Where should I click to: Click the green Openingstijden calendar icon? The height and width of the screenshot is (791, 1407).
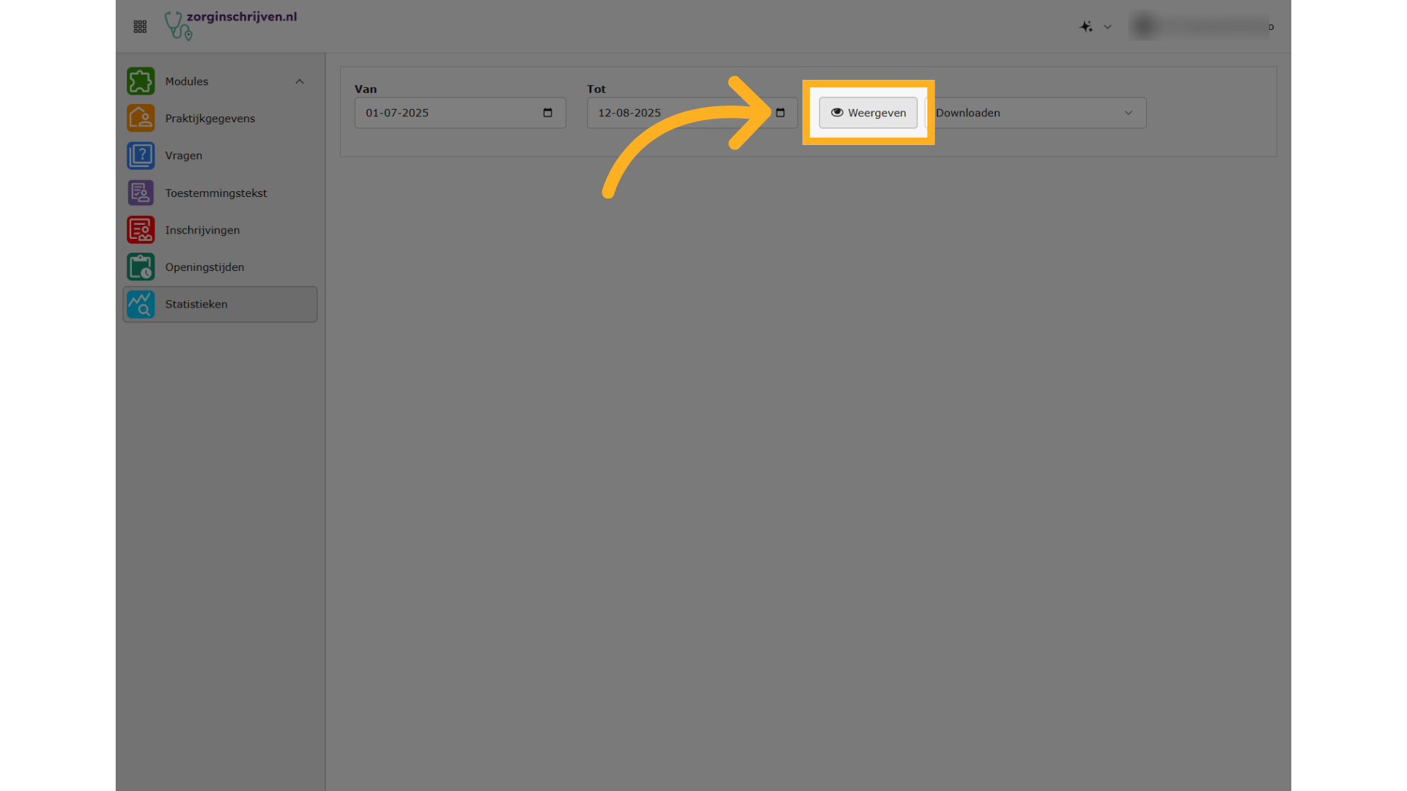tap(141, 267)
